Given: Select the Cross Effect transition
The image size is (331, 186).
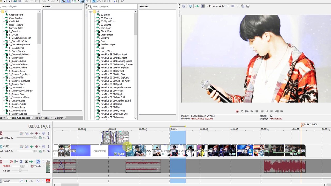Looking at the screenshot, I should tap(107, 35).
